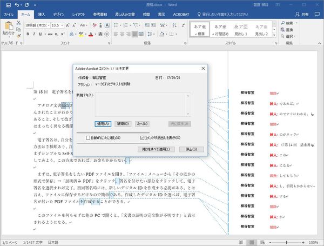Click the Paste clipboard icon
324x246 pixels.
tap(9, 26)
